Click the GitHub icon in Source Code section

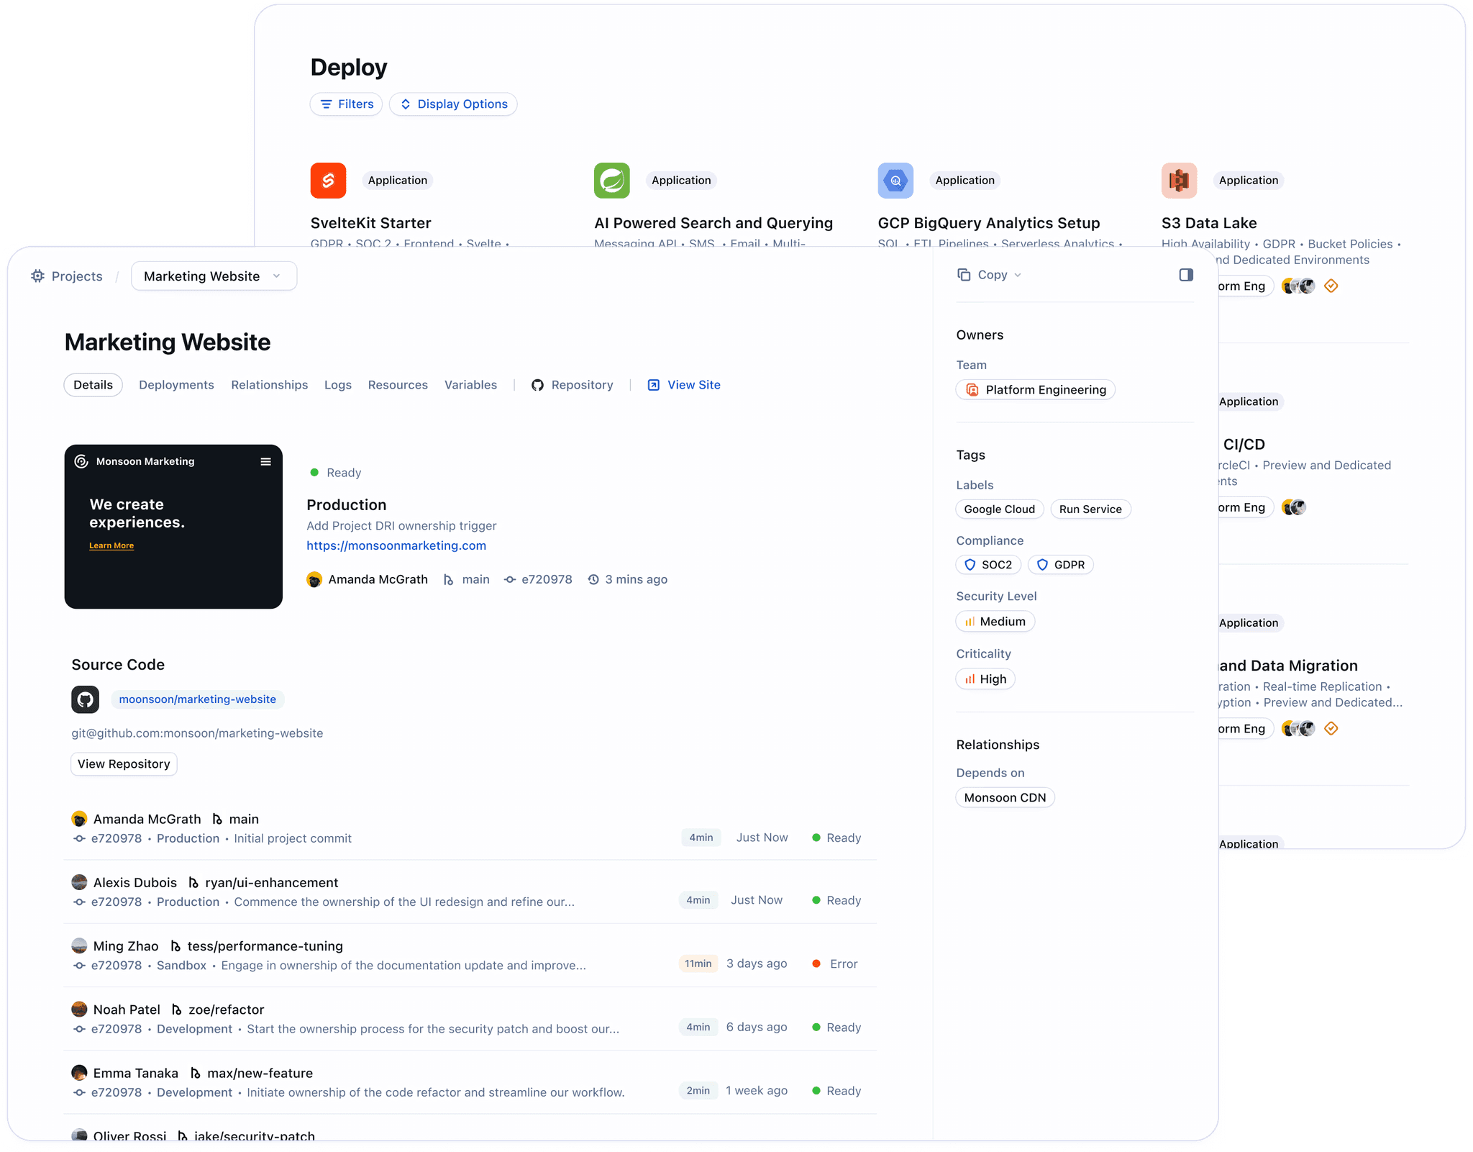coord(85,699)
